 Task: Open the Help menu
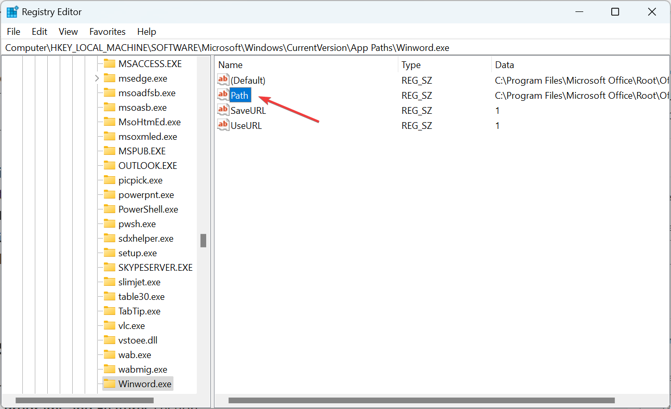coord(146,32)
